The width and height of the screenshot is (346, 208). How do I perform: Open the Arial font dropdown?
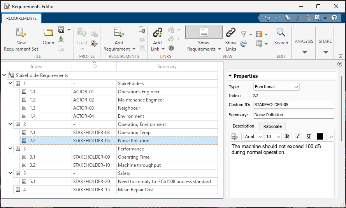(253, 136)
